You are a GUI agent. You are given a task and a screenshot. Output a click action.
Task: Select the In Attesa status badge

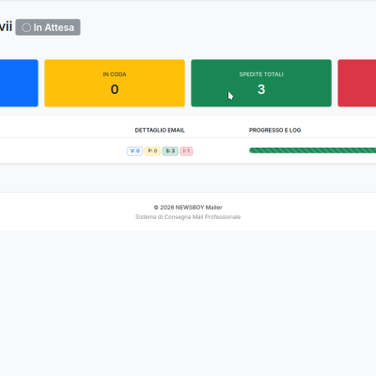tap(48, 27)
